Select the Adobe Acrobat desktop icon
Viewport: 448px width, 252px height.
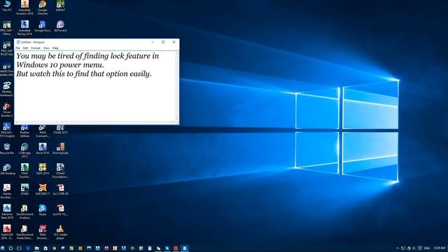tap(7, 191)
